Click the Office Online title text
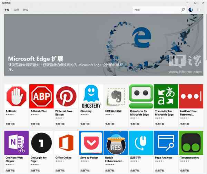 pyautogui.click(x=63, y=157)
